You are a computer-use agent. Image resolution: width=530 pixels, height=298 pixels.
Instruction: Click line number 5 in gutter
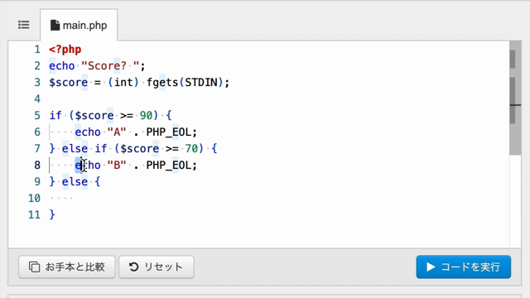point(37,116)
